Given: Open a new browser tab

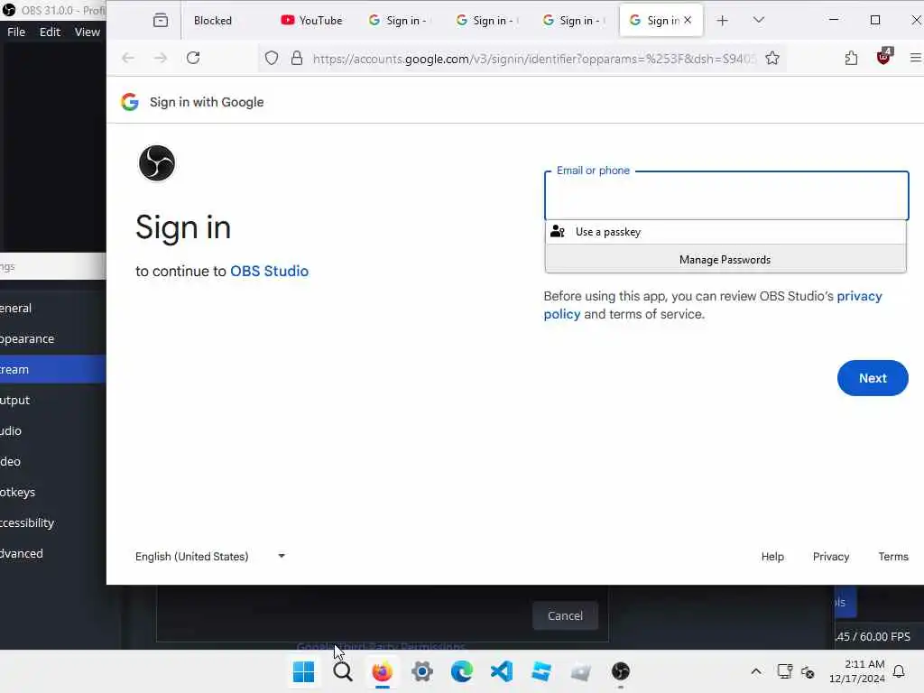Looking at the screenshot, I should coord(722,21).
